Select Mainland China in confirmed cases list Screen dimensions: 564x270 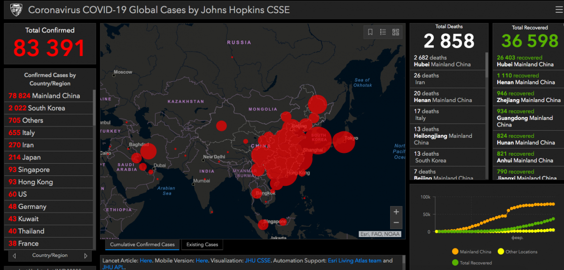(49, 95)
